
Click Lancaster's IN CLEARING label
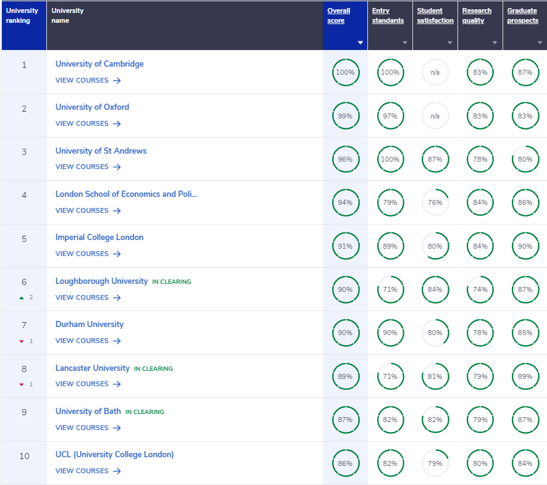[x=154, y=368]
